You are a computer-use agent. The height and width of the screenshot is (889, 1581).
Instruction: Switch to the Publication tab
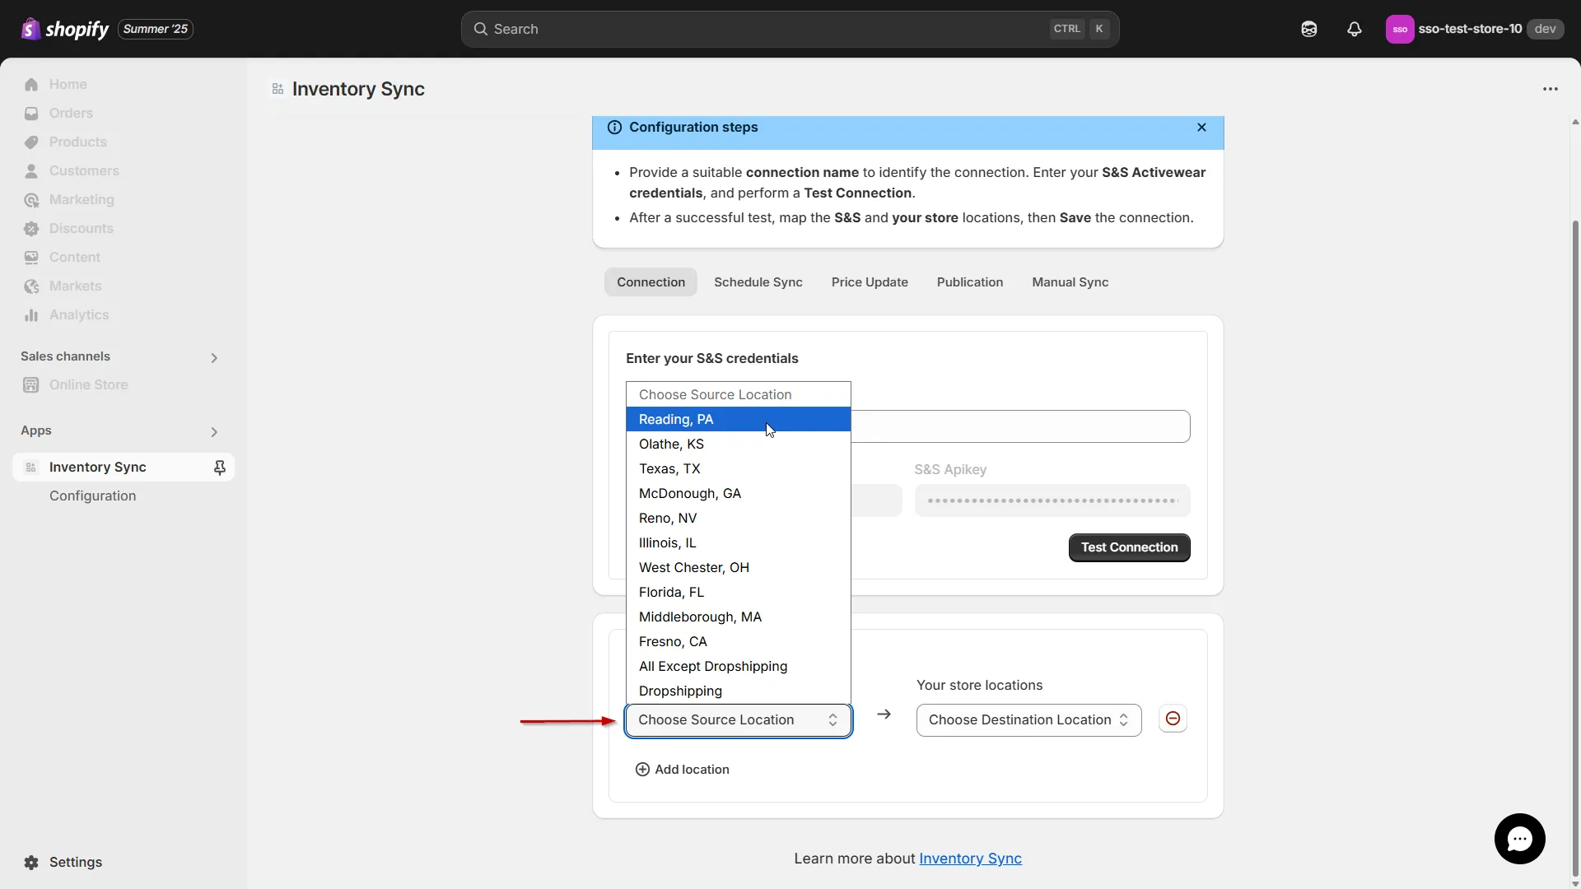point(970,282)
